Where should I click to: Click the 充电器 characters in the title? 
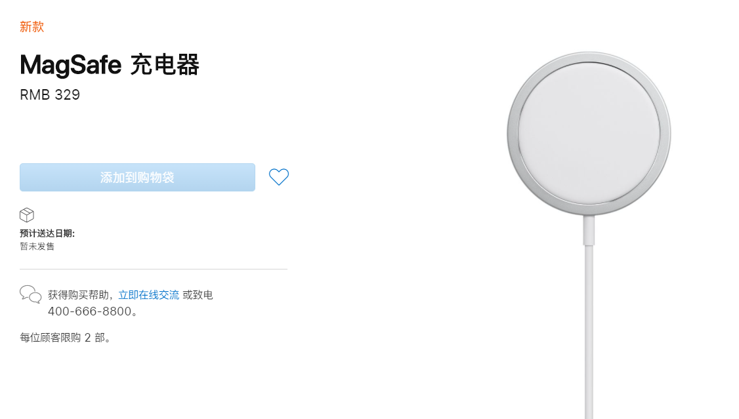(165, 65)
